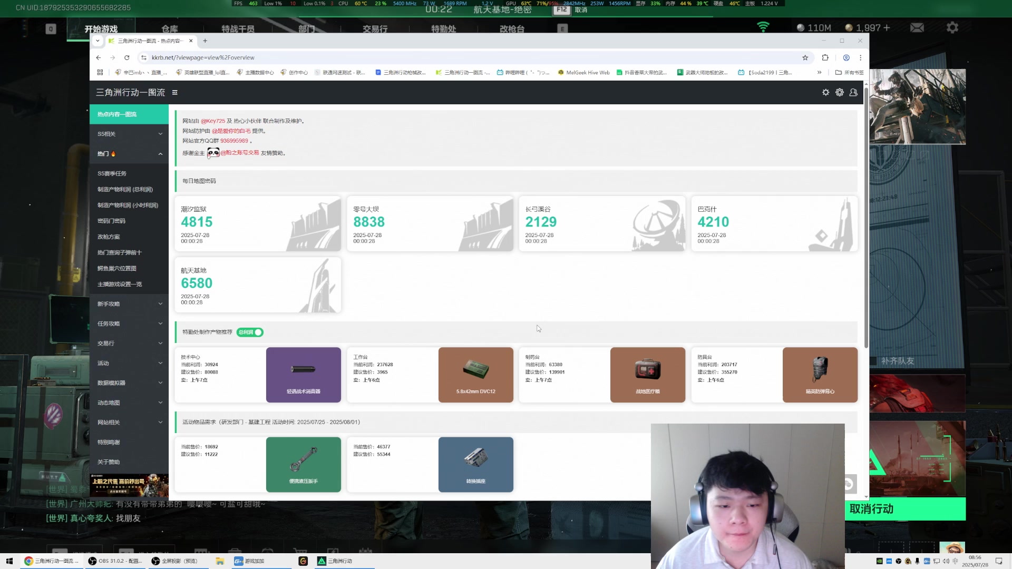Open File Explorer from taskbar
The image size is (1012, 569).
pos(220,561)
